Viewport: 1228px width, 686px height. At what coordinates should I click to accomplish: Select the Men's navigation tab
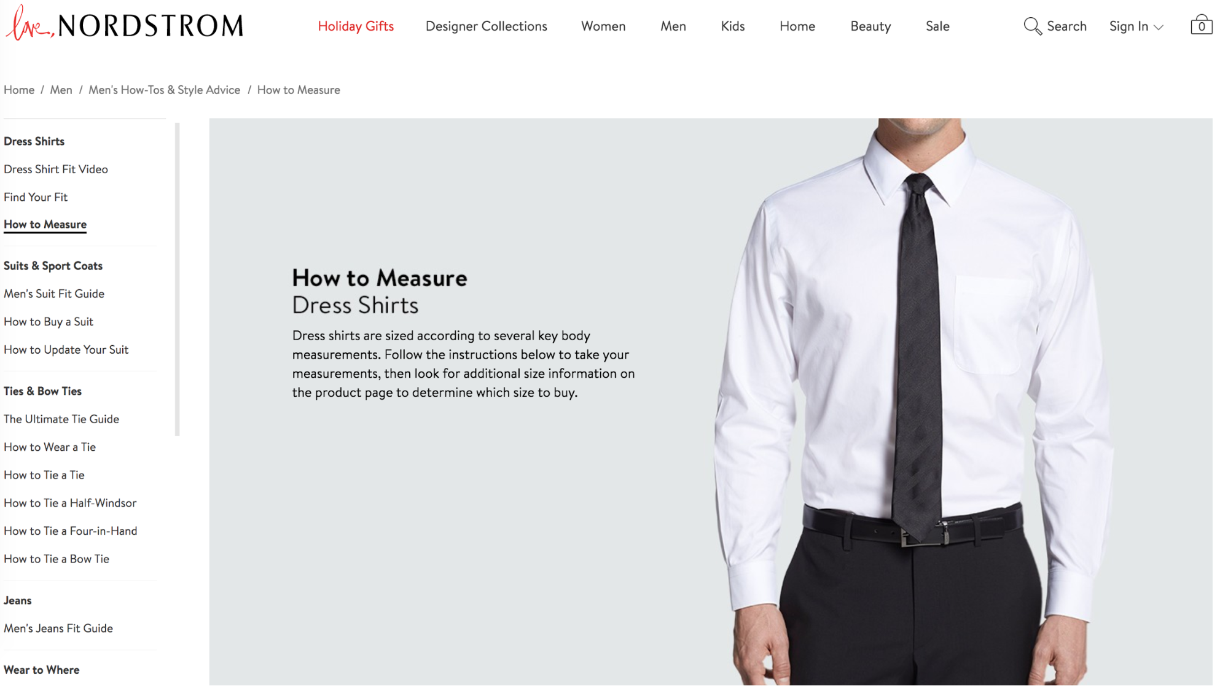(671, 25)
